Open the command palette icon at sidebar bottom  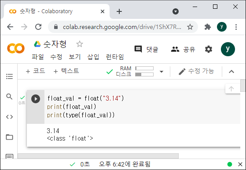[x=9, y=156]
